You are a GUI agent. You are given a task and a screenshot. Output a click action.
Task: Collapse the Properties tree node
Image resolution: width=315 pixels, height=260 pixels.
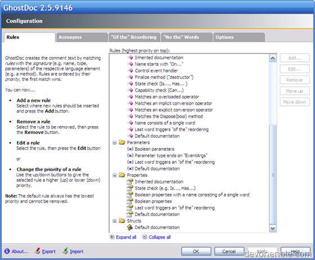[x=115, y=175]
